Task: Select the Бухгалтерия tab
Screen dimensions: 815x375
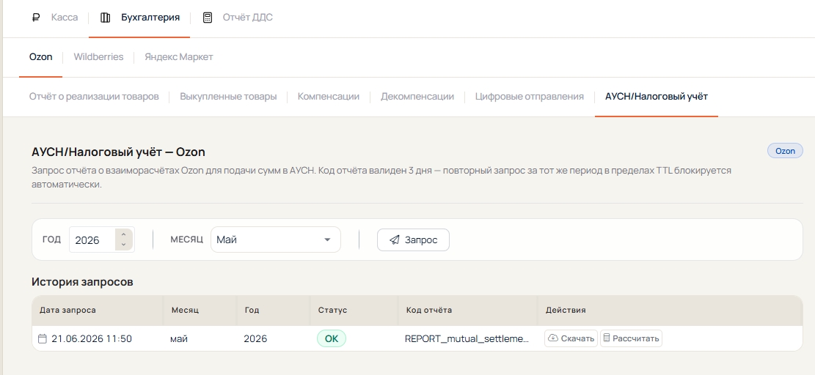Action: (139, 18)
